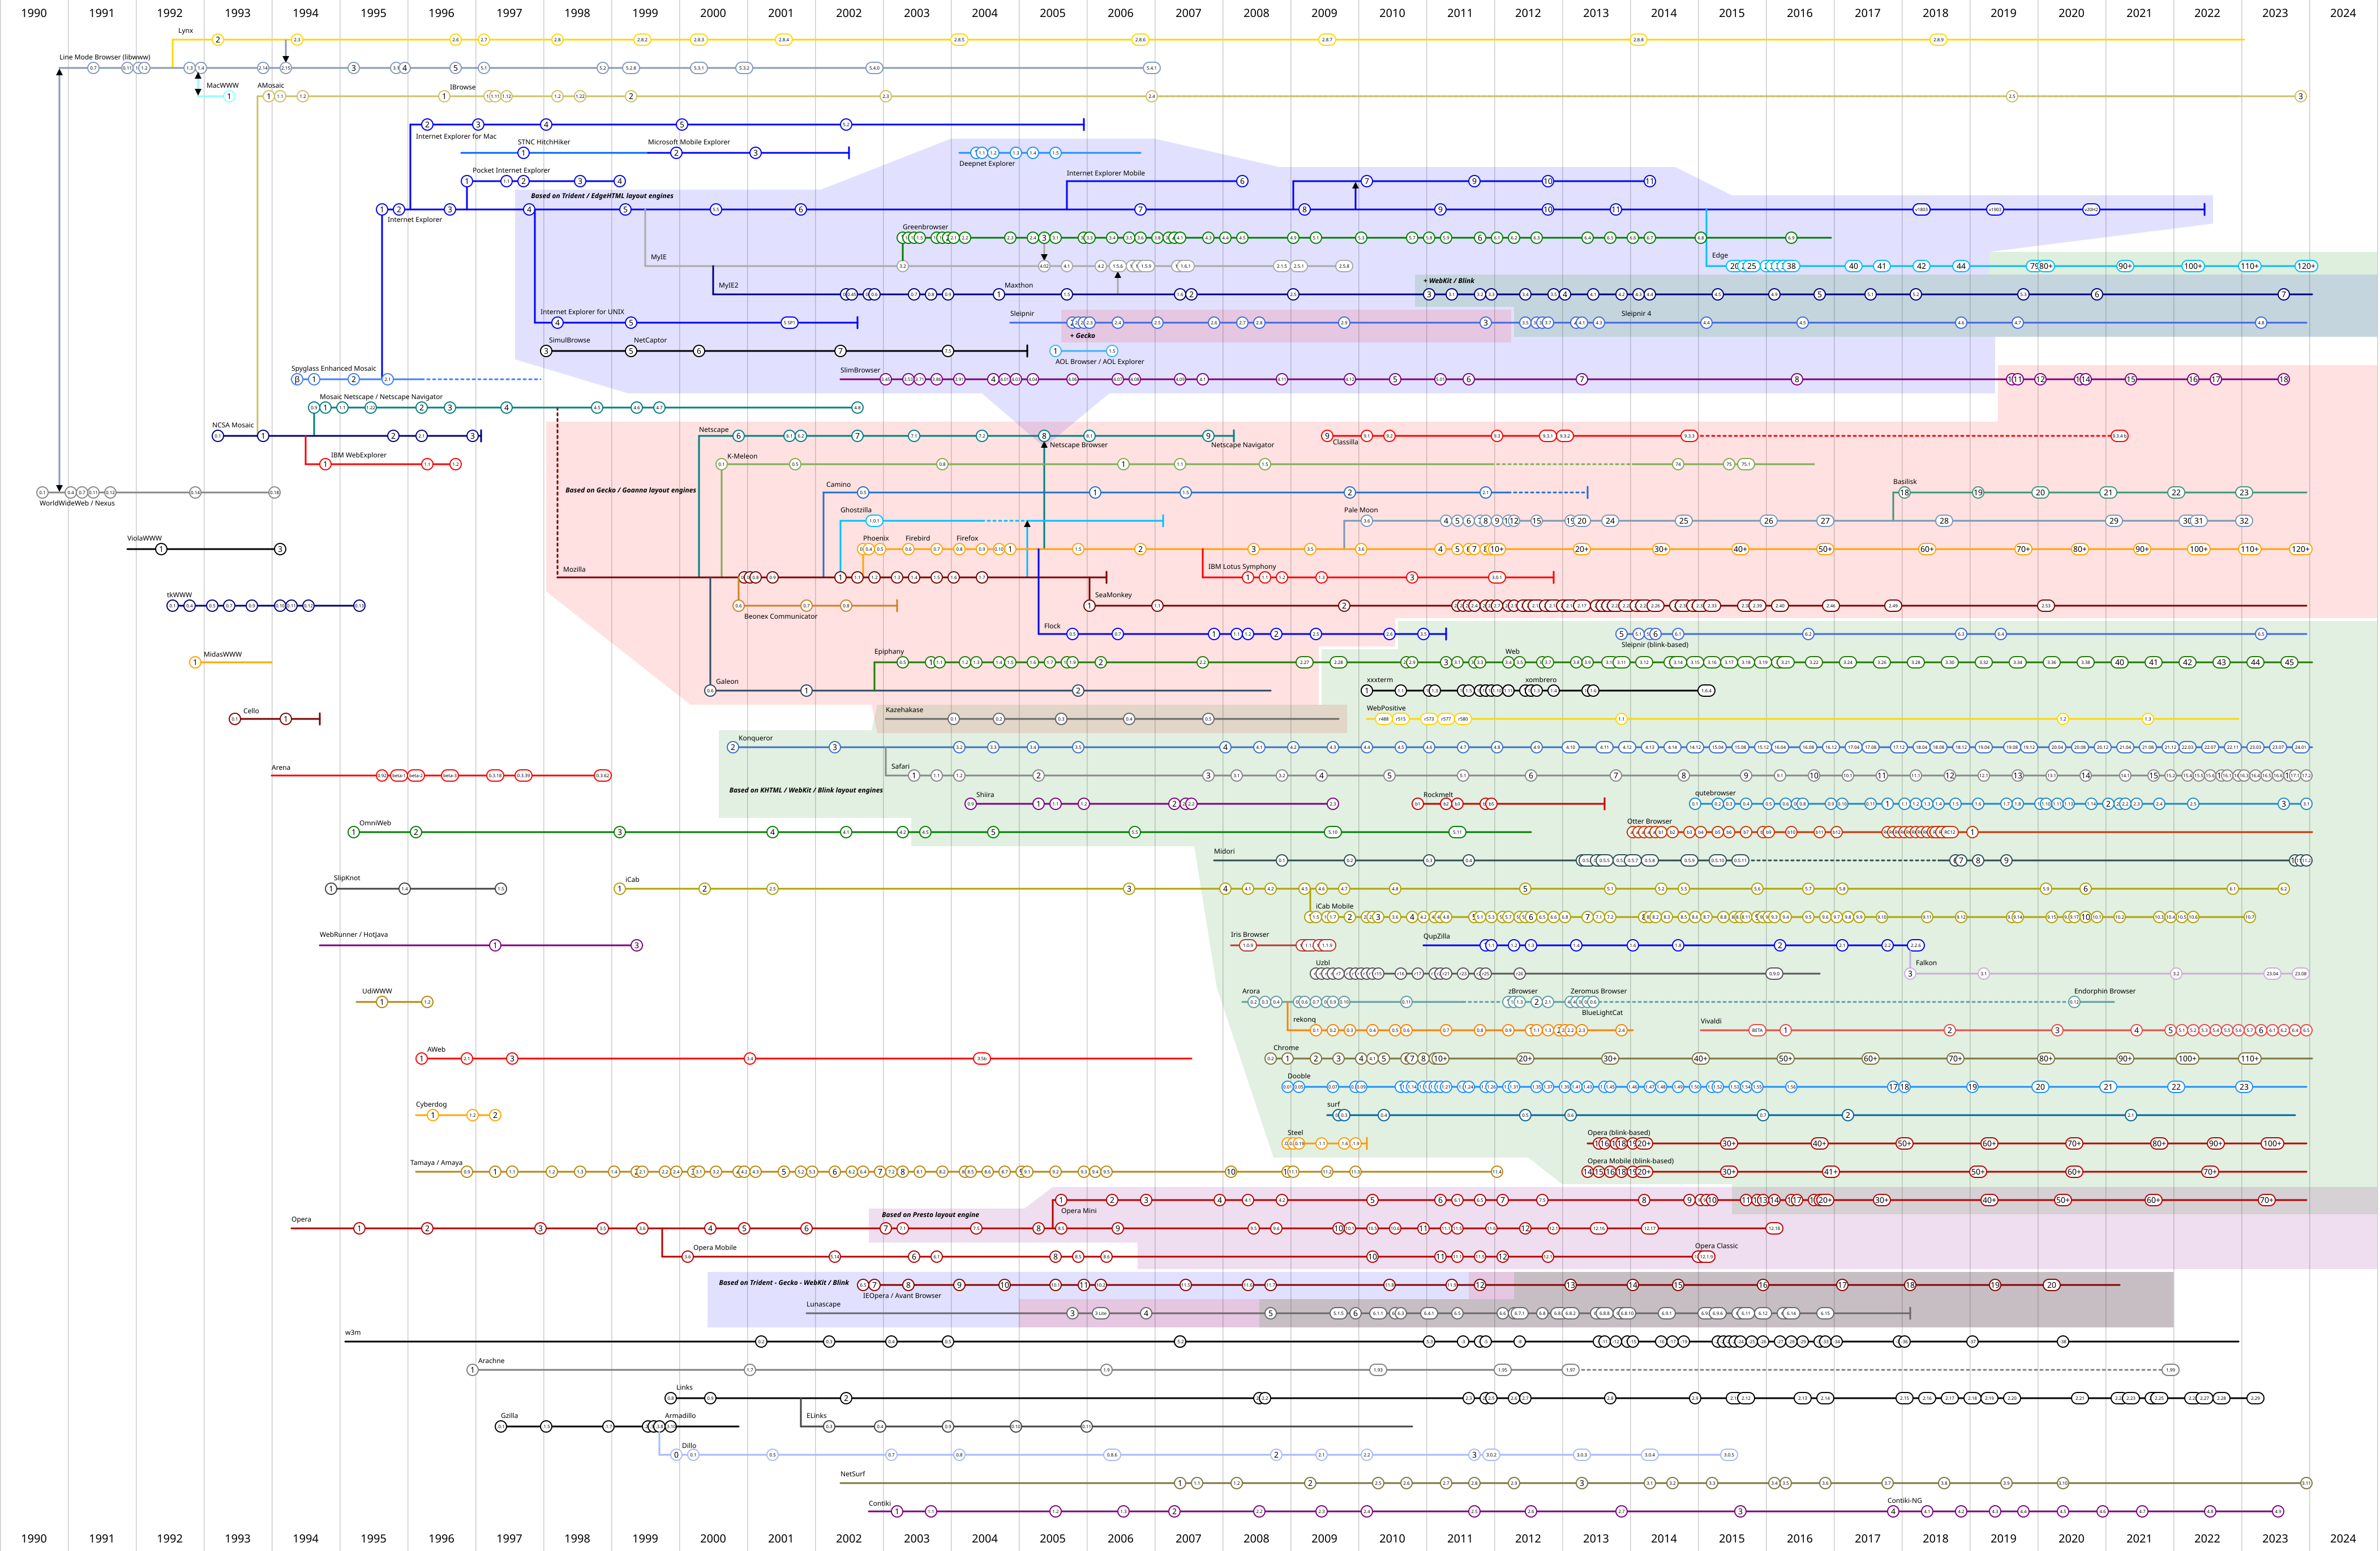The height and width of the screenshot is (1551, 2380).
Task: Select the 'Contiki-NG' label
Action: pyautogui.click(x=1904, y=1501)
